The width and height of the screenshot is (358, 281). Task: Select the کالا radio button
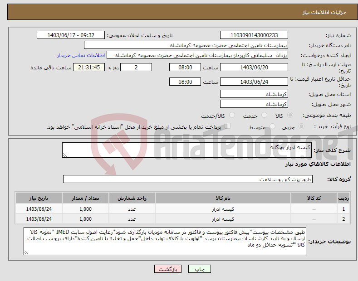[x=290, y=115]
